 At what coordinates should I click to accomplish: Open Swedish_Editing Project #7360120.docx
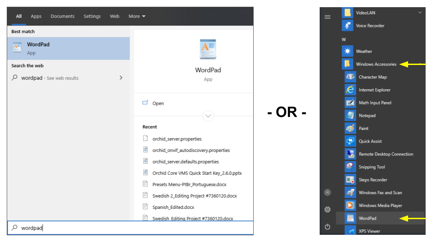pyautogui.click(x=193, y=218)
